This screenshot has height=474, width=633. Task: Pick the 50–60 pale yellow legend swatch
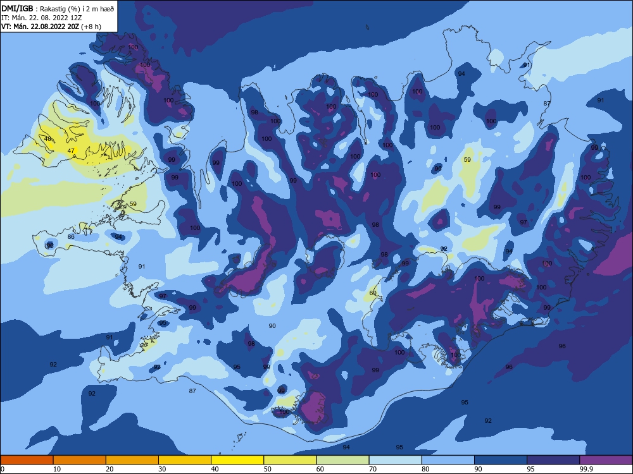[x=290, y=460]
